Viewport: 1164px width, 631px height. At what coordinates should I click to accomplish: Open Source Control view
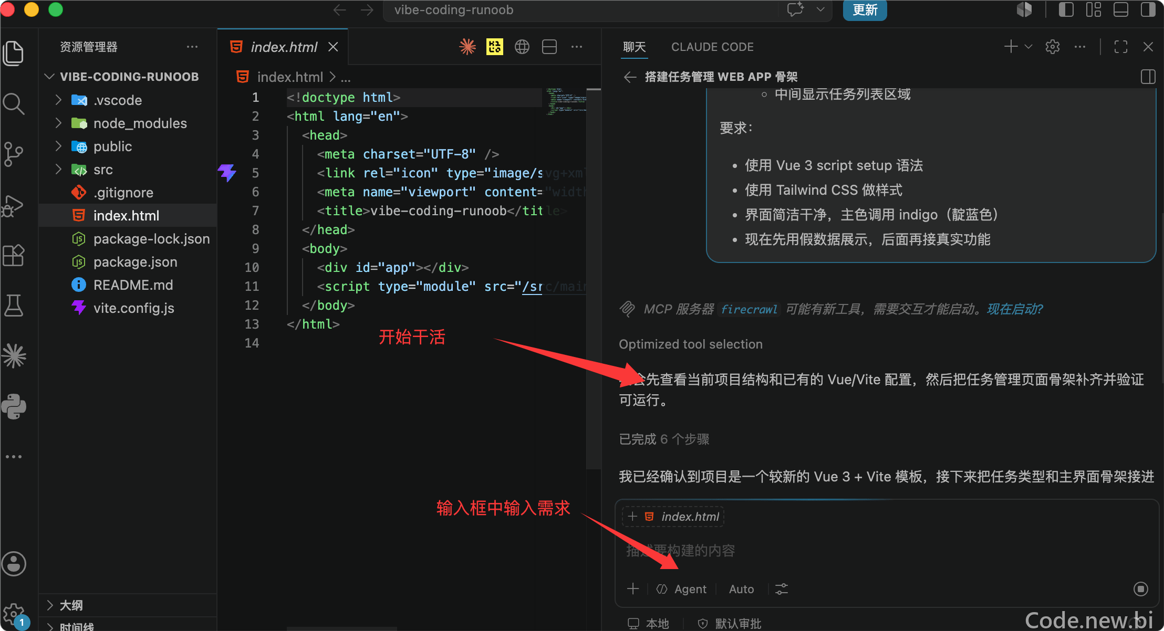click(x=14, y=154)
